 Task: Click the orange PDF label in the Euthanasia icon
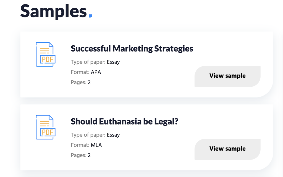click(x=48, y=132)
